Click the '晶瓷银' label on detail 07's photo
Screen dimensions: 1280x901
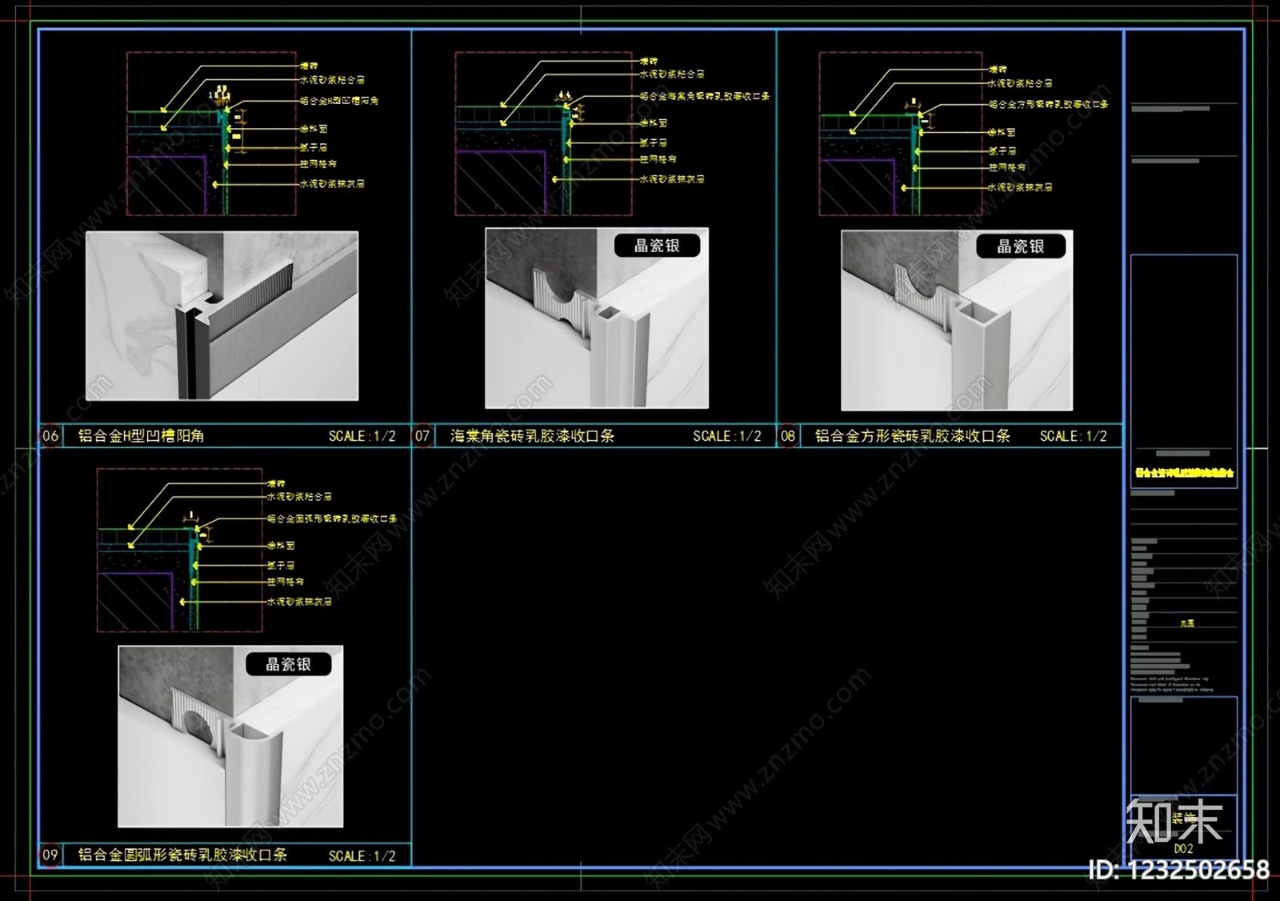pyautogui.click(x=657, y=246)
